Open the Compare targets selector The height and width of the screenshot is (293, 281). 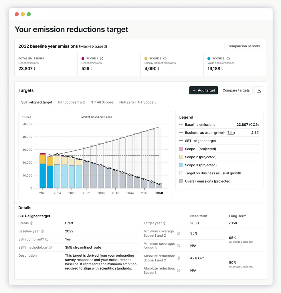pos(236,90)
